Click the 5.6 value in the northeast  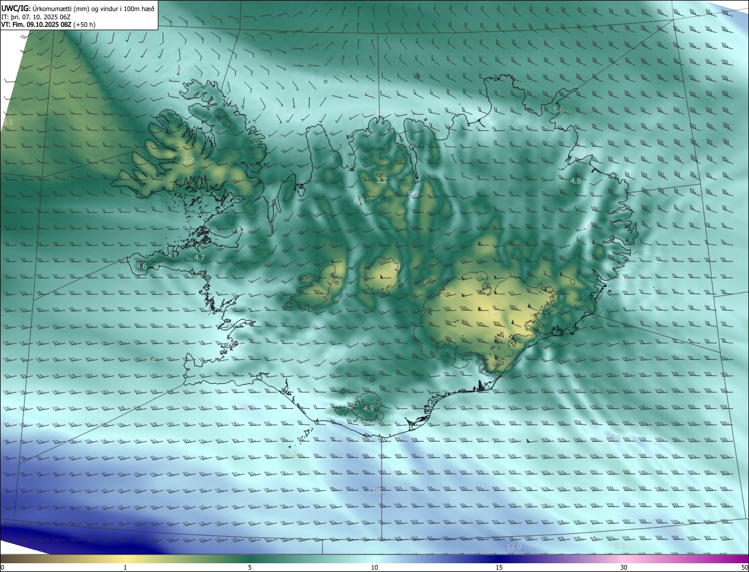coord(558,110)
